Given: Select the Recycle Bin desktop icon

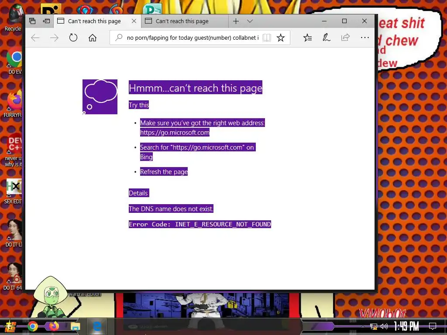Looking at the screenshot, I should pos(14,17).
